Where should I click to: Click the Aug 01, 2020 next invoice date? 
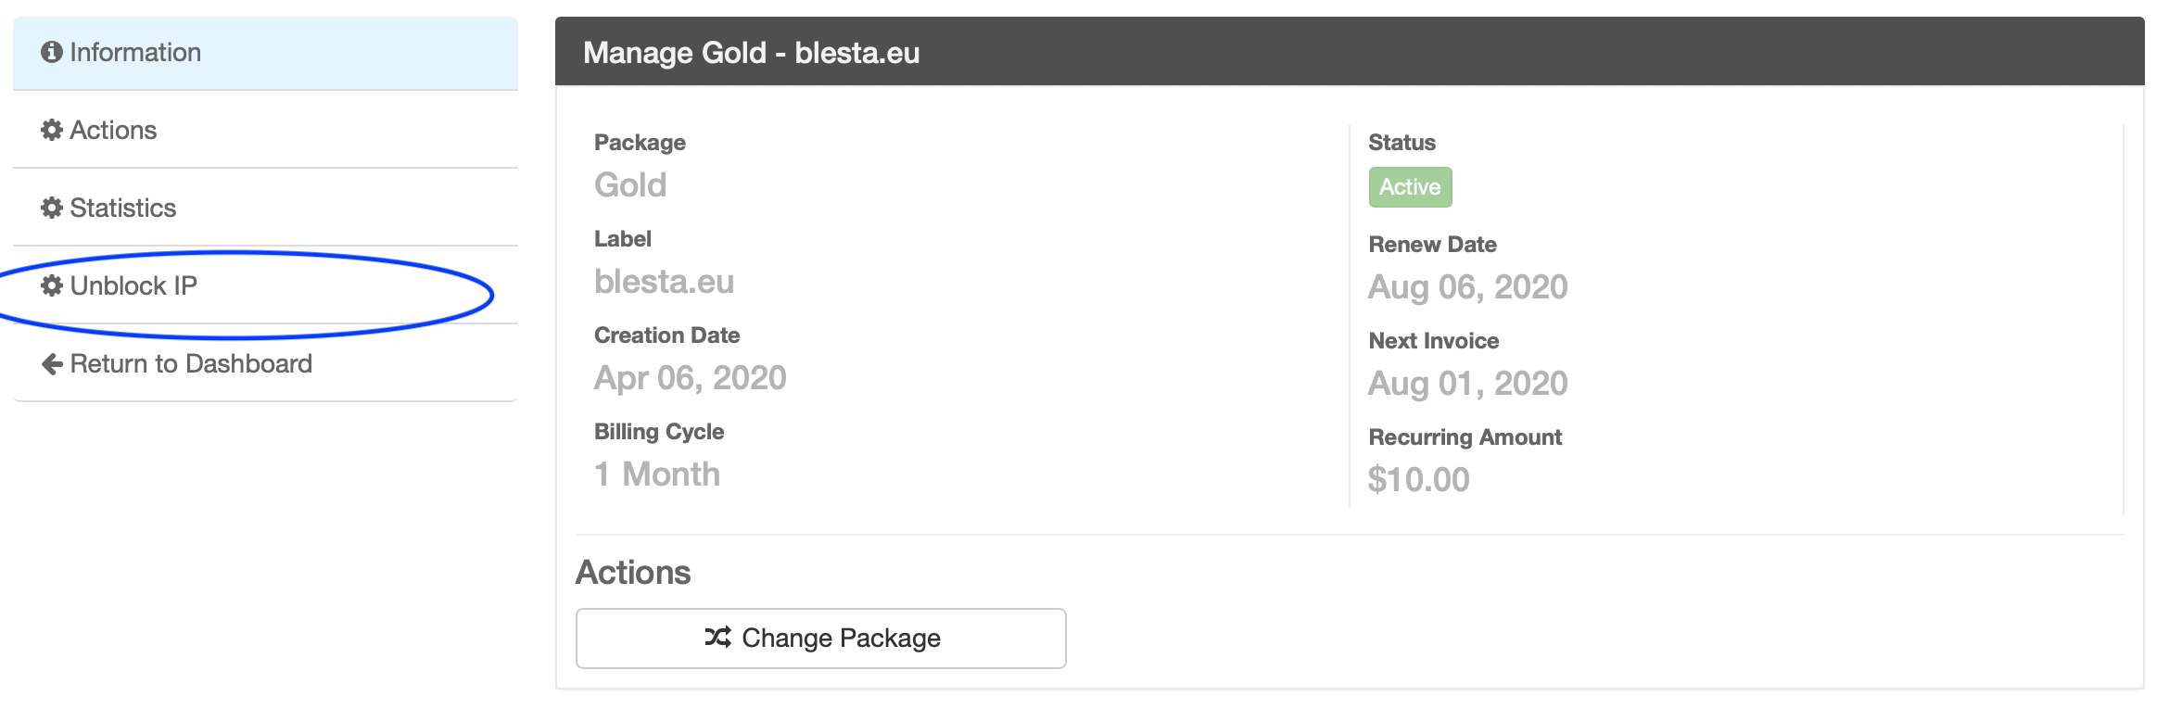(x=1467, y=384)
